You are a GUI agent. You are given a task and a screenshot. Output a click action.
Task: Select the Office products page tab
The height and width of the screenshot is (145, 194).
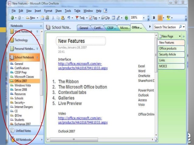pos(171,48)
